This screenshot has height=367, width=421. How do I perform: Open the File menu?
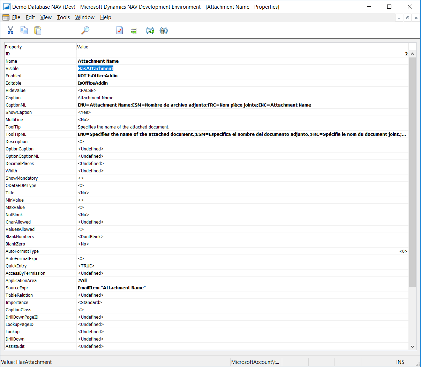click(16, 17)
